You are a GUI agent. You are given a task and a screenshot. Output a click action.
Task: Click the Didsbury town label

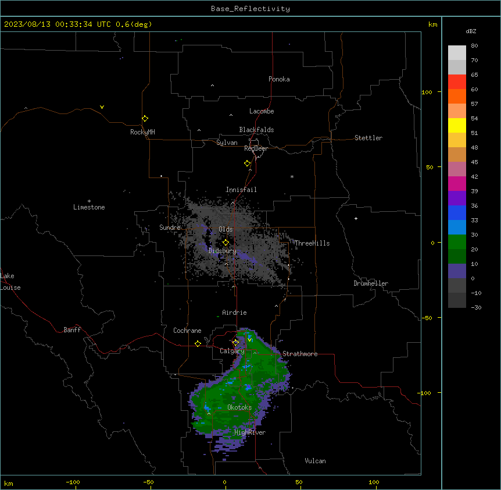pyautogui.click(x=222, y=251)
